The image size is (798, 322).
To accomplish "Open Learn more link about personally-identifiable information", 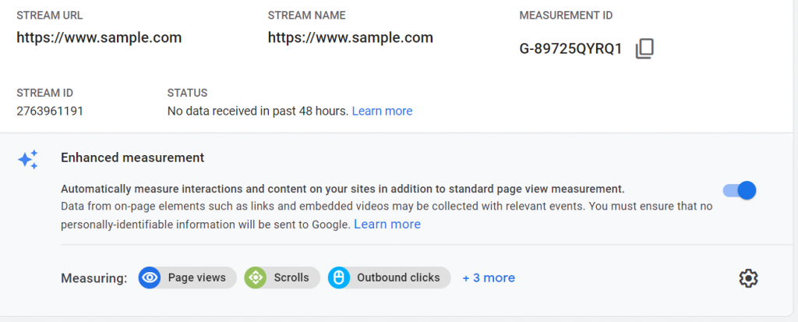I will tap(387, 225).
